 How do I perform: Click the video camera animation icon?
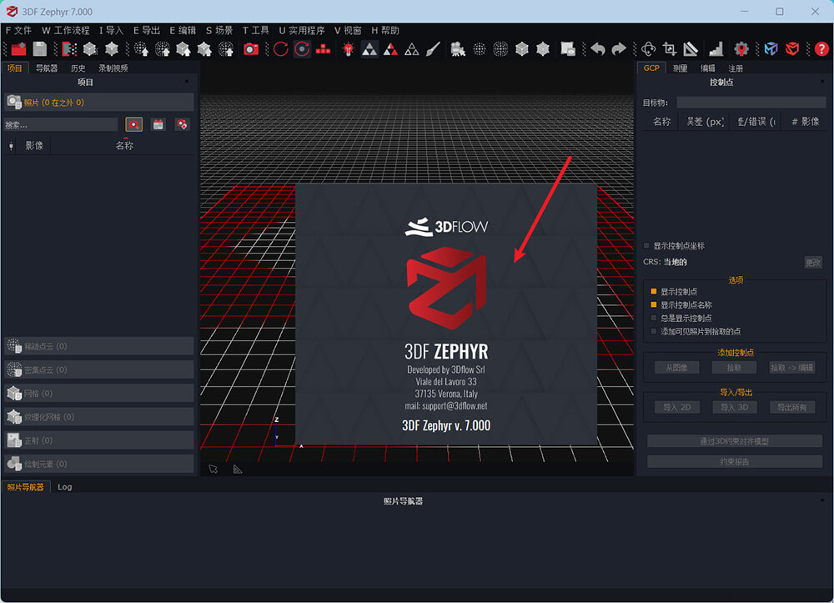click(457, 49)
